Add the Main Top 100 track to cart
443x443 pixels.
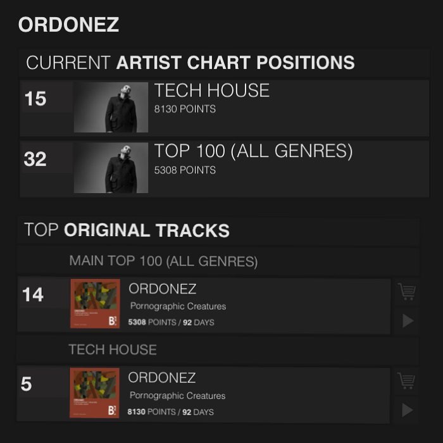point(407,292)
